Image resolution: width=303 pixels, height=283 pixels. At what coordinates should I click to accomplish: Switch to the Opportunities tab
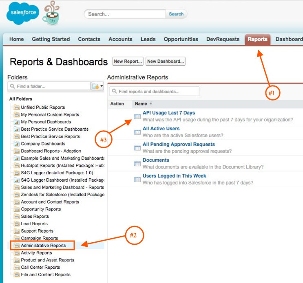181,39
